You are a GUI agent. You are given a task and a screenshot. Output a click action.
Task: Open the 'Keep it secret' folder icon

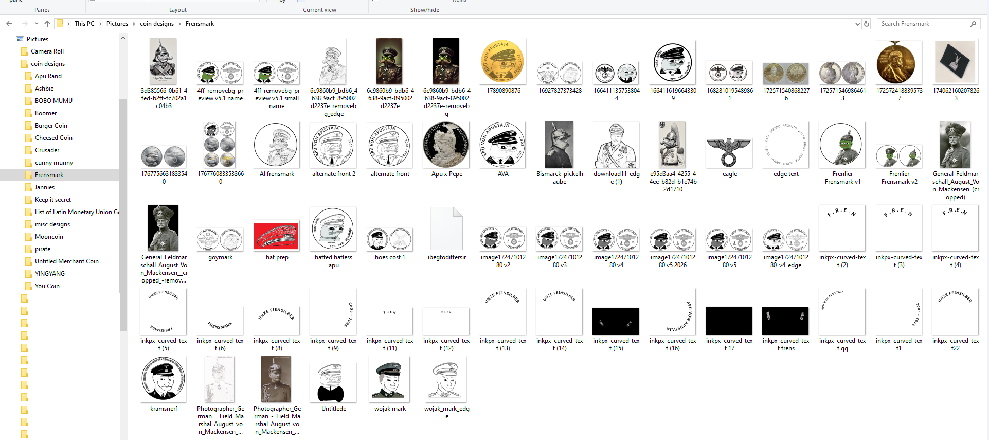coord(28,200)
